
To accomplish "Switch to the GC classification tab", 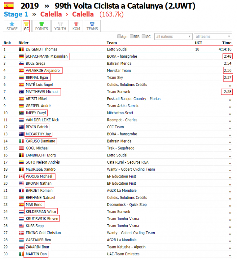I will coord(26,26).
